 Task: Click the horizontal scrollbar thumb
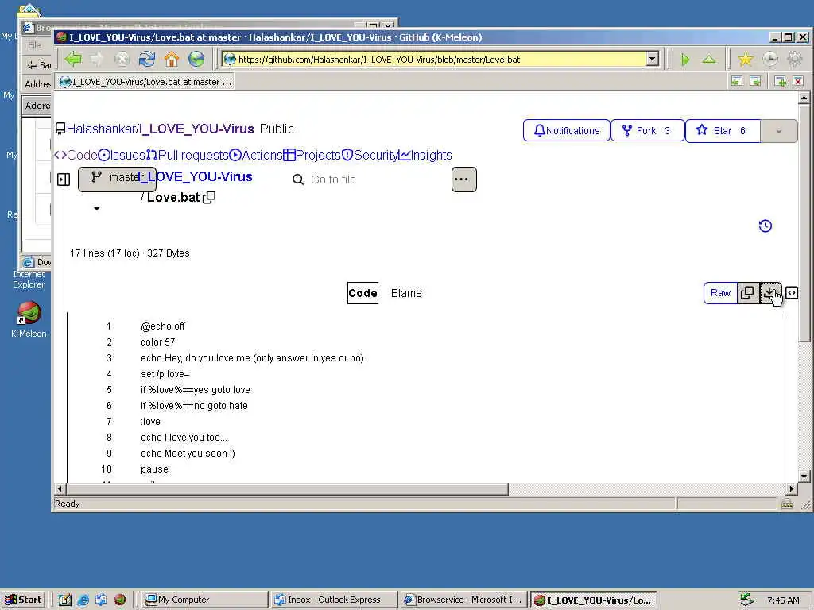287,488
